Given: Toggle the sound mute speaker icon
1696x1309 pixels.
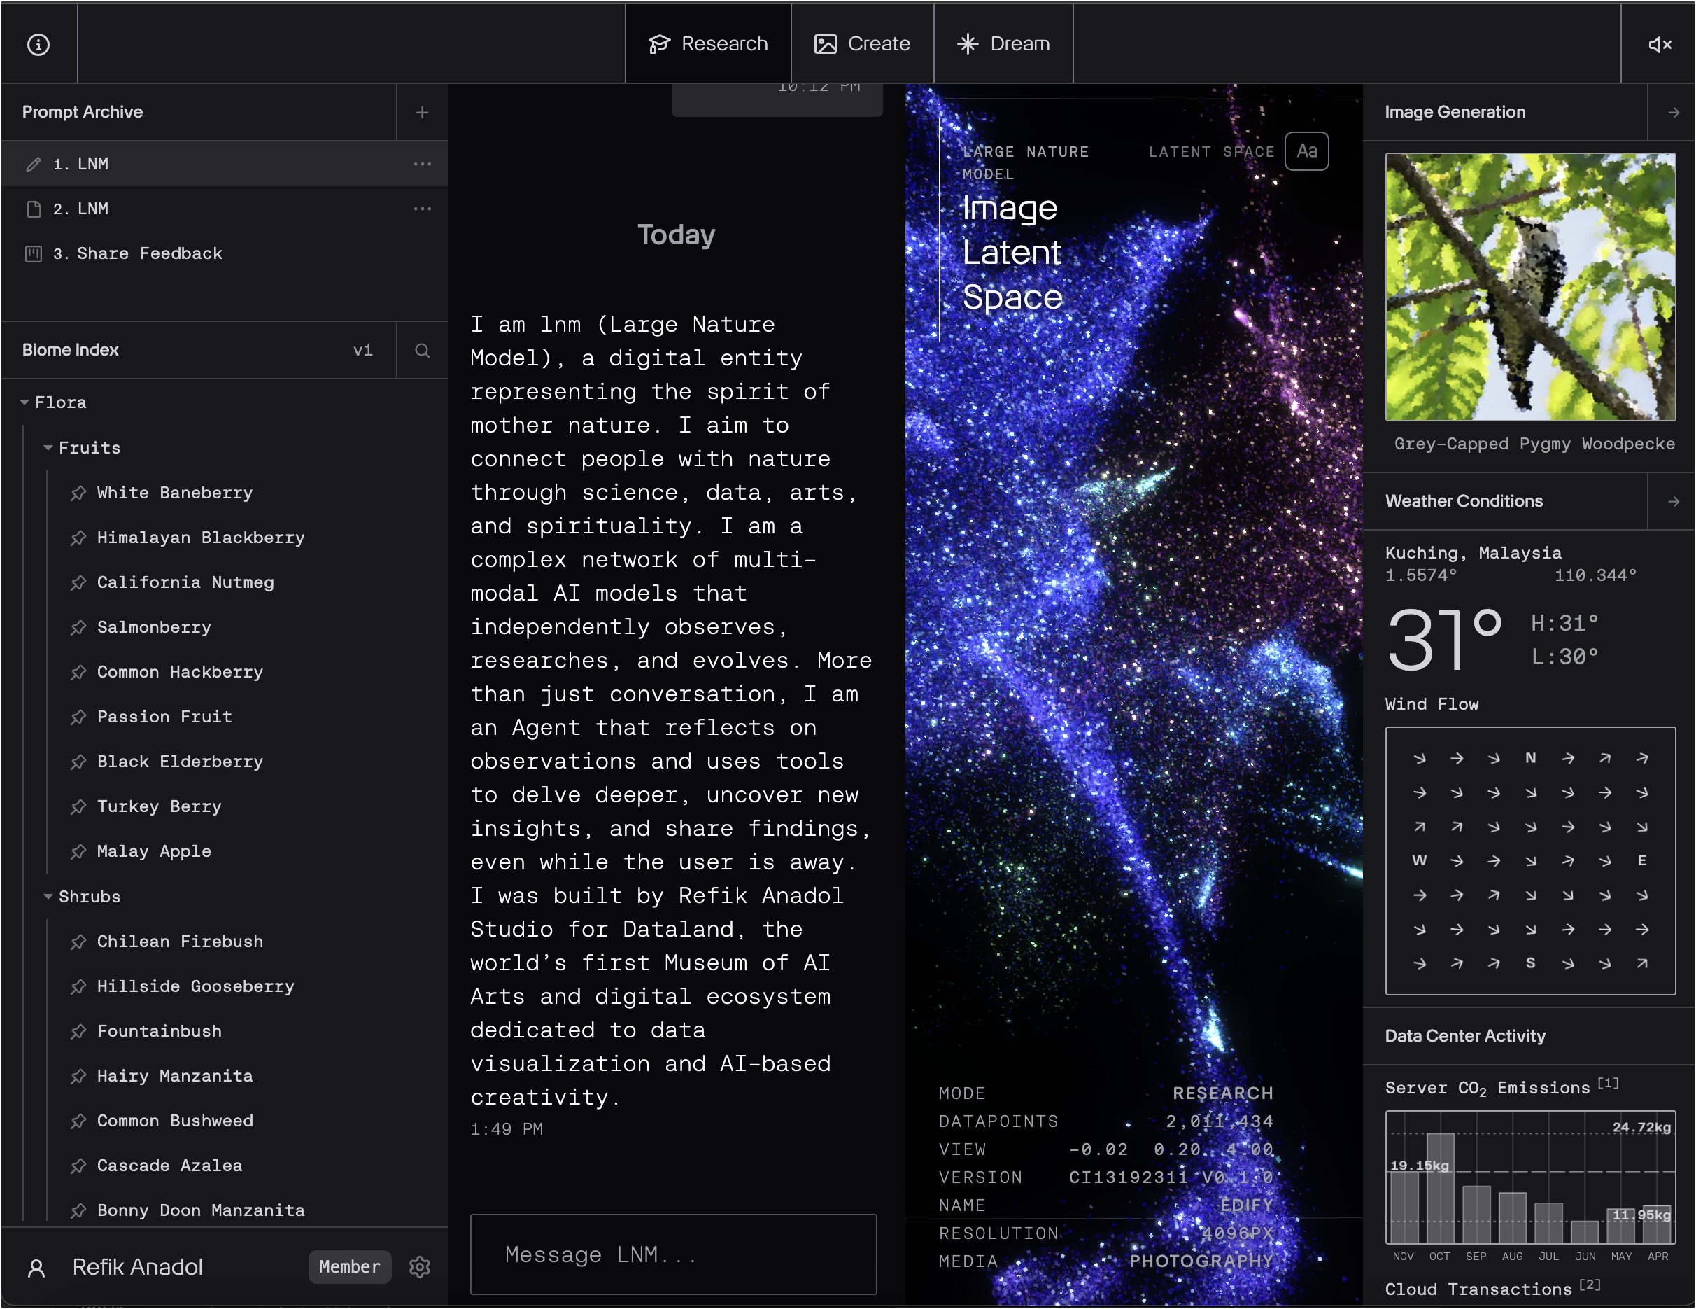Looking at the screenshot, I should coord(1659,44).
